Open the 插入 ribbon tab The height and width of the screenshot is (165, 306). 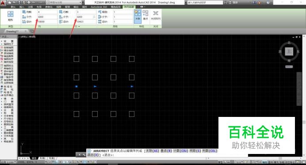coord(22,7)
